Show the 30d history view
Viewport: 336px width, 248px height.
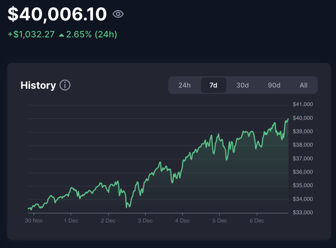(242, 85)
